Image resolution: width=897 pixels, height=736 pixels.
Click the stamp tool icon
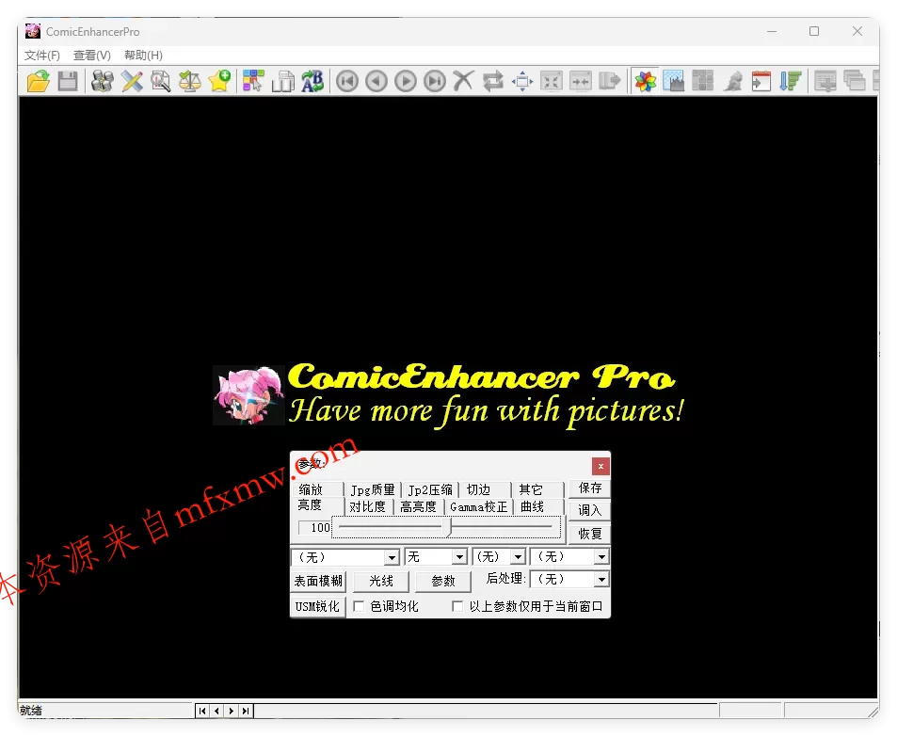pos(733,81)
